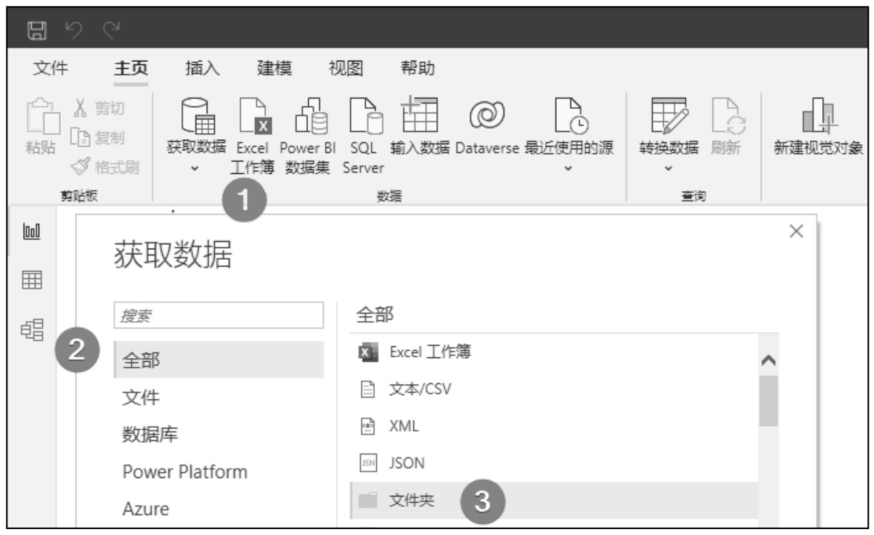Open the 视图 ribbon tab
874x535 pixels.
[346, 68]
